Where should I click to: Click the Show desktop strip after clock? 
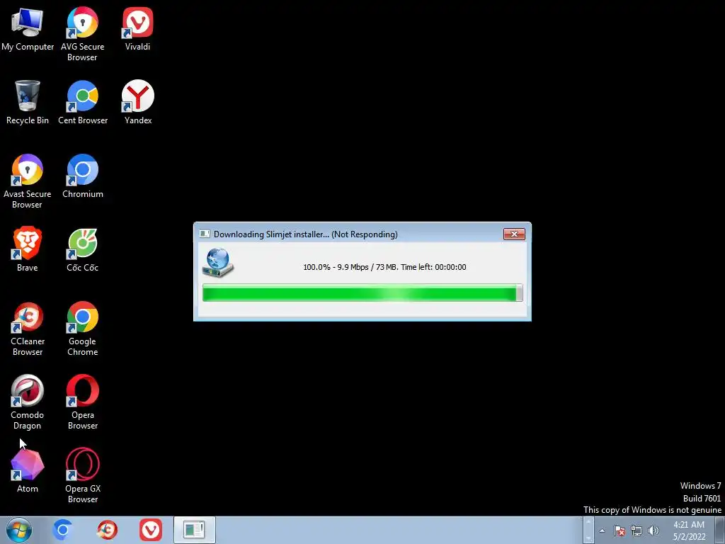pyautogui.click(x=720, y=530)
